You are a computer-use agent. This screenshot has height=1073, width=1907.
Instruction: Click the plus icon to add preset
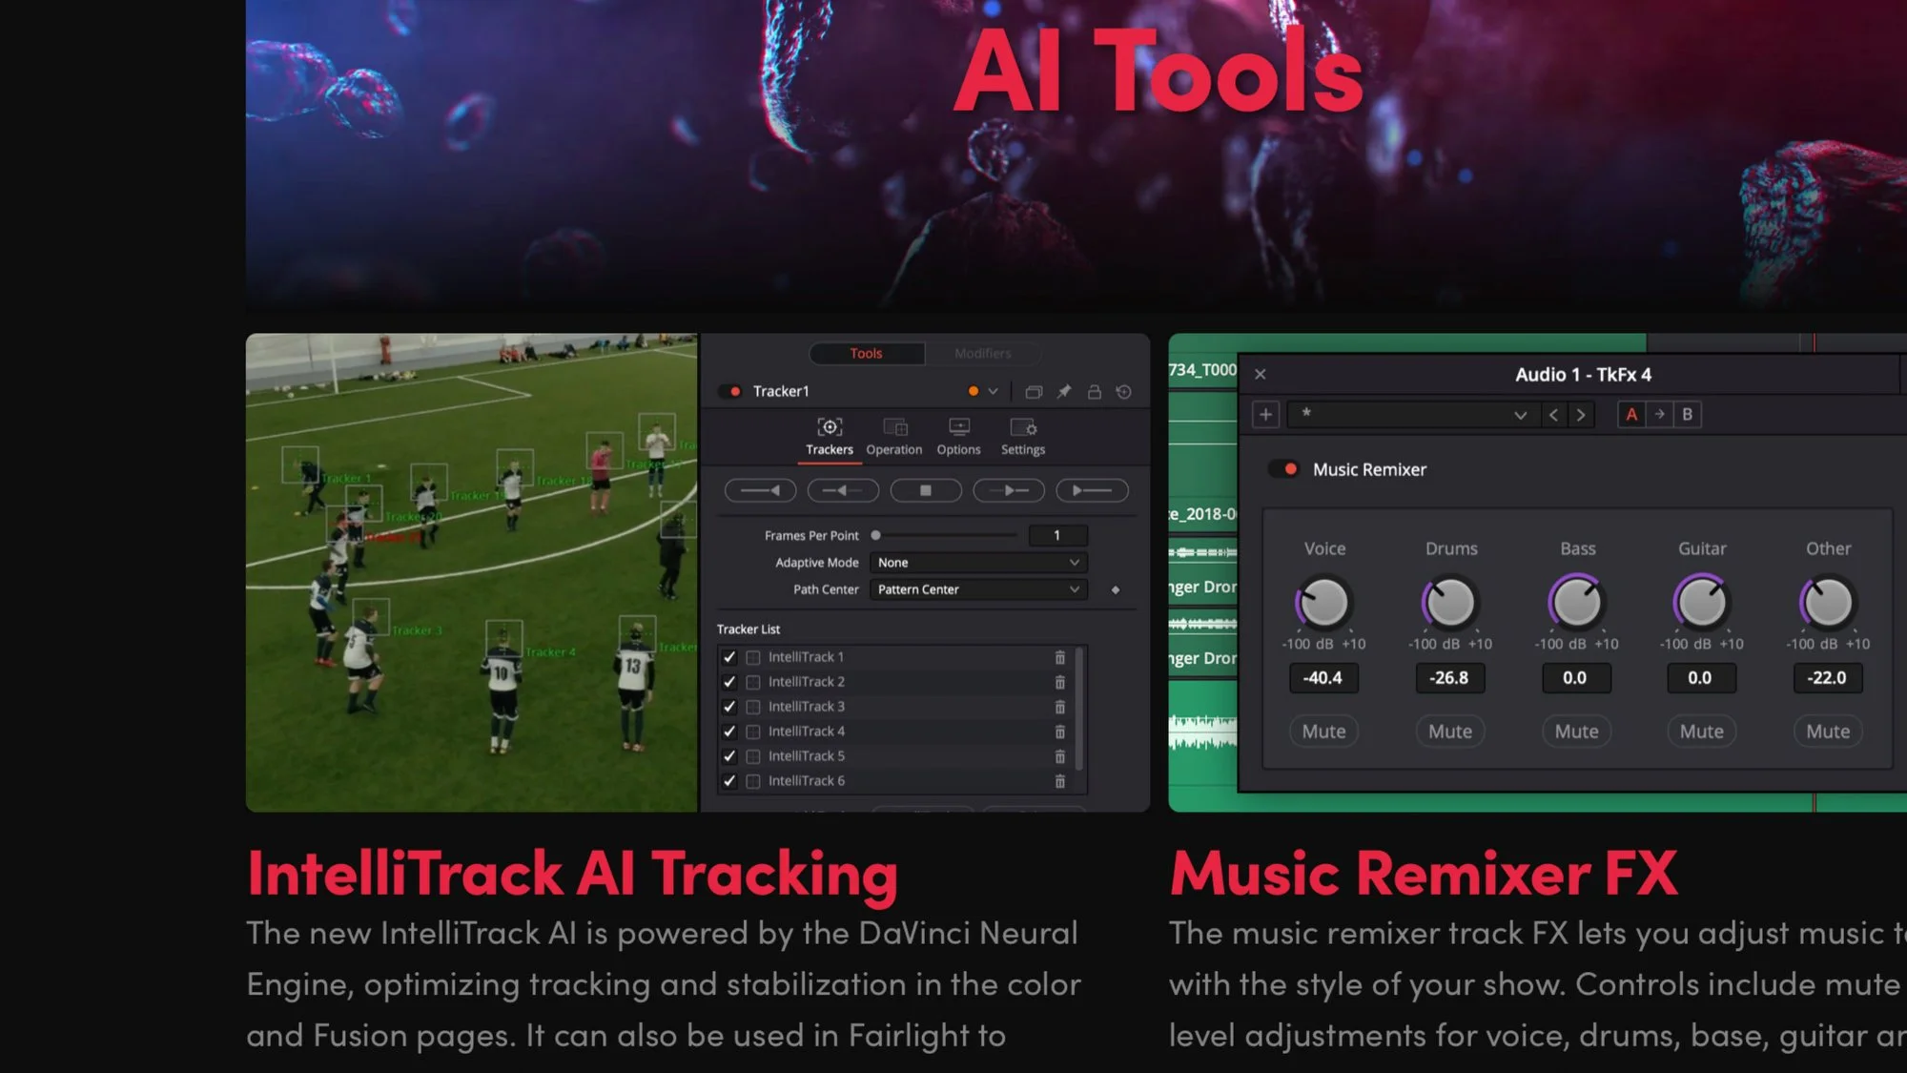point(1265,414)
